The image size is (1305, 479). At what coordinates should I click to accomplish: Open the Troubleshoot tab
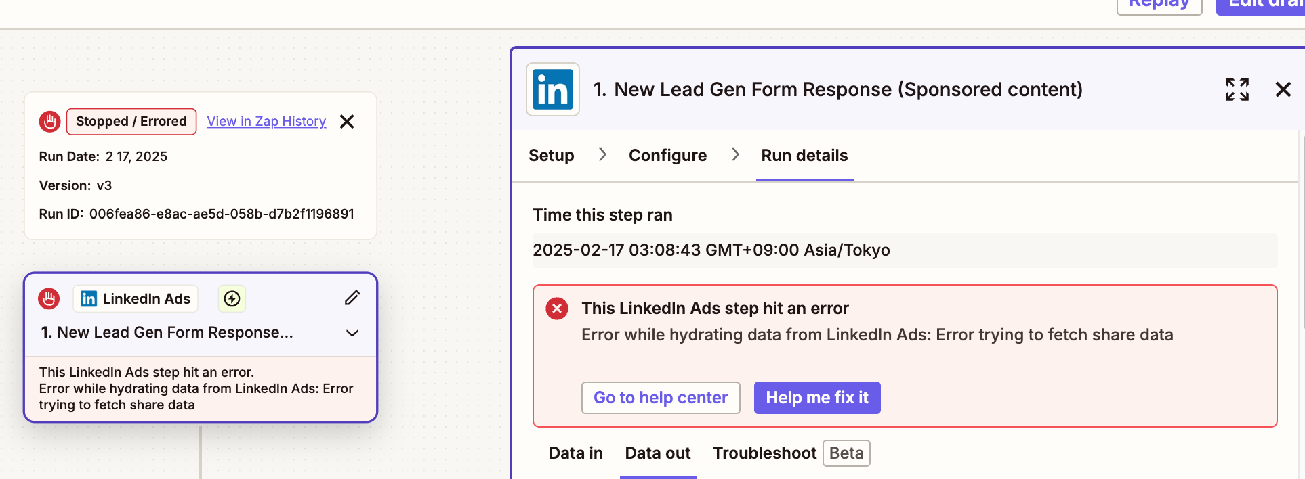(x=764, y=453)
